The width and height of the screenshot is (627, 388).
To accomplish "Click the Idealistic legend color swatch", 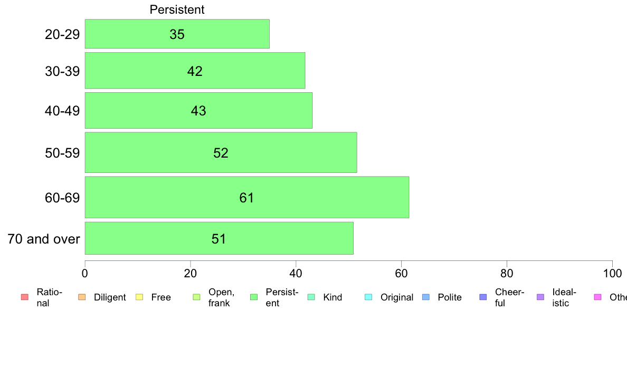I will click(x=540, y=297).
